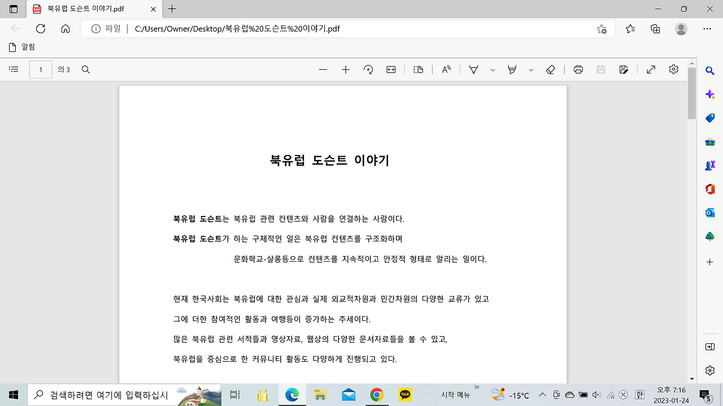This screenshot has width=723, height=406.
Task: Expand the Highlight tool options
Action: pyautogui.click(x=530, y=69)
